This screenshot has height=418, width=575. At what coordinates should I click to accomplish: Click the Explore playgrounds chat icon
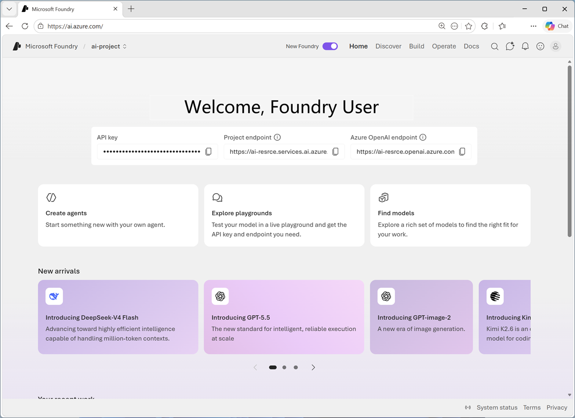217,197
